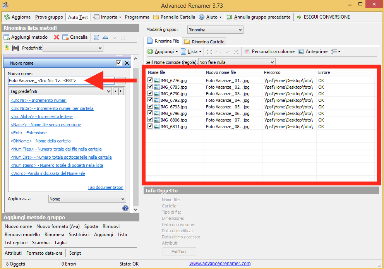Insert the <Inc Nr> tag
The width and height of the screenshot is (384, 269).
(x=38, y=100)
